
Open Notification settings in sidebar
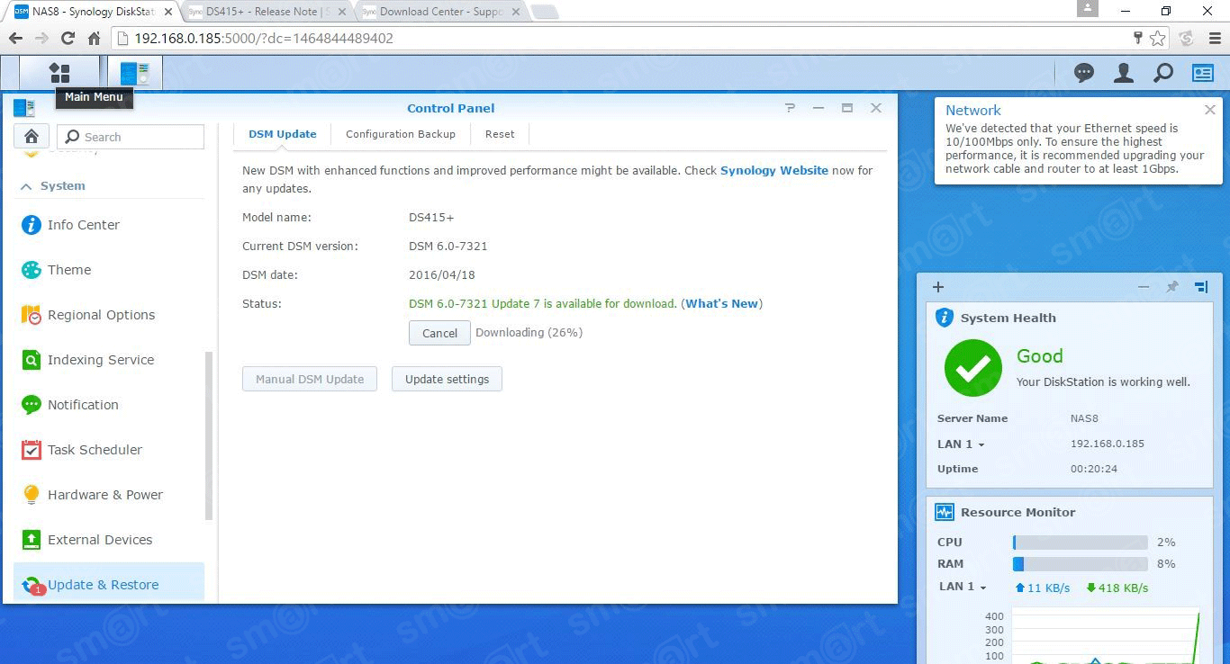pos(109,405)
